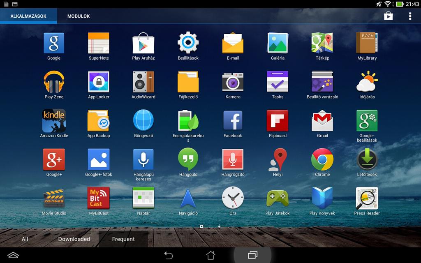421x263 pixels.
Task: Launch Hangrögzítő sound recorder
Action: coord(233,159)
